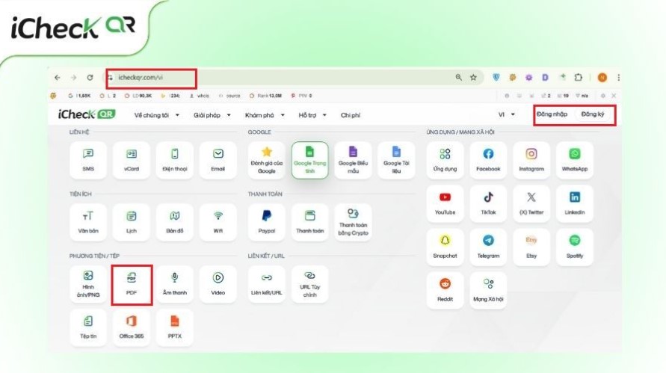Choose the Paypal payment card
The width and height of the screenshot is (666, 373).
coord(267,222)
